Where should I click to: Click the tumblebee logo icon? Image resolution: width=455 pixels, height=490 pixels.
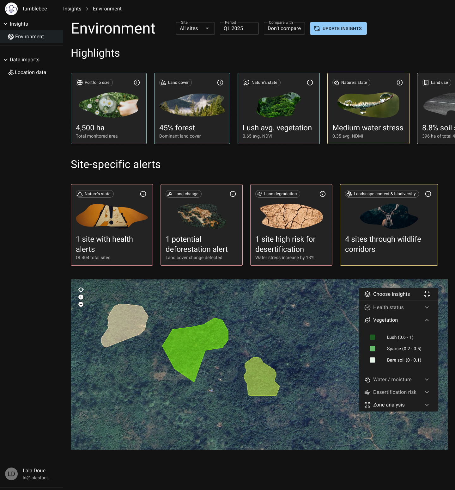(x=11, y=9)
